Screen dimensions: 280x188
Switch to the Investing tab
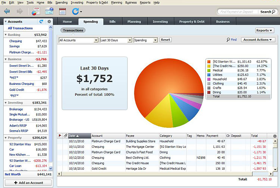click(x=160, y=22)
